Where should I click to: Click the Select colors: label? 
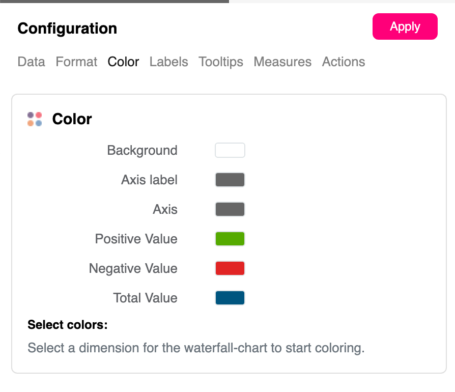[x=68, y=325]
